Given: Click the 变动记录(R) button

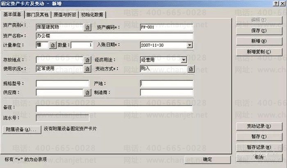Looking at the screenshot, I should pyautogui.click(x=259, y=126).
